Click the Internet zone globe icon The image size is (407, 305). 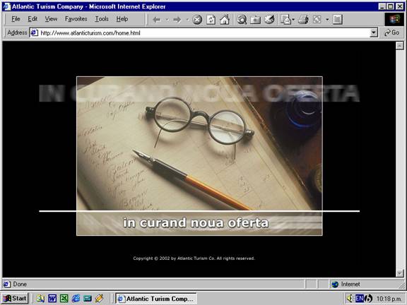[335, 285]
